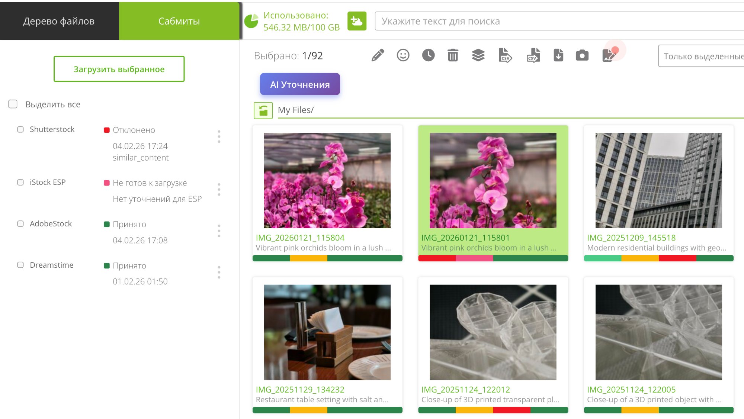This screenshot has width=744, height=419.
Task: Click the search text input field
Action: (x=558, y=21)
